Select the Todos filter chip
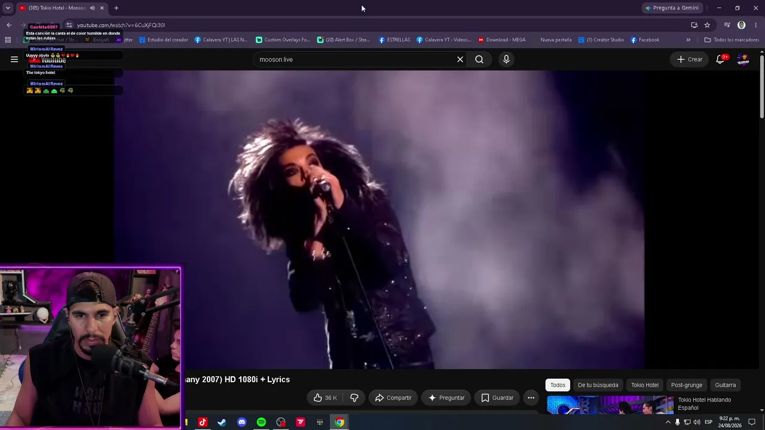The width and height of the screenshot is (765, 430). [558, 385]
